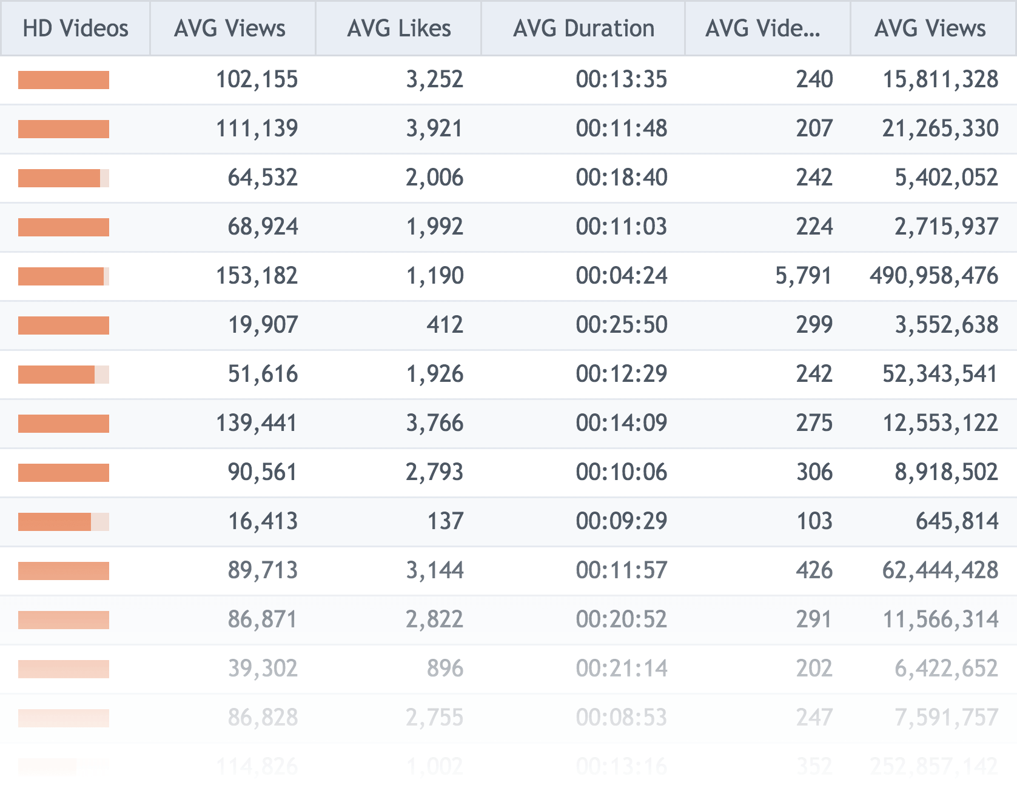Select AVG Likes value 2,793

click(x=435, y=472)
